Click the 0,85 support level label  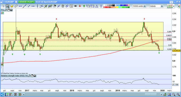[x=170, y=45]
